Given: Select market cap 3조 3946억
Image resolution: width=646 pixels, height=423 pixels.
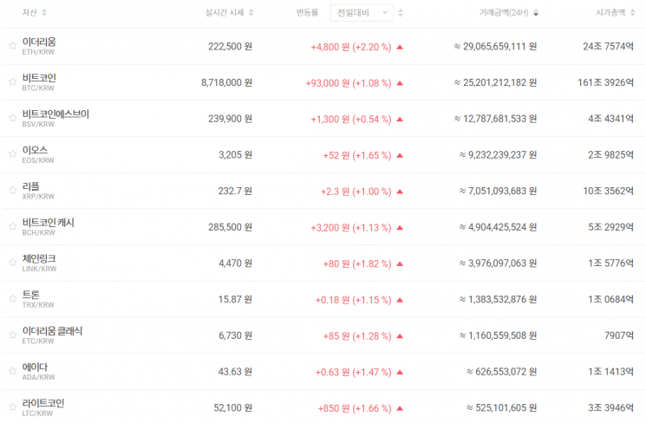Looking at the screenshot, I should click(x=610, y=408).
